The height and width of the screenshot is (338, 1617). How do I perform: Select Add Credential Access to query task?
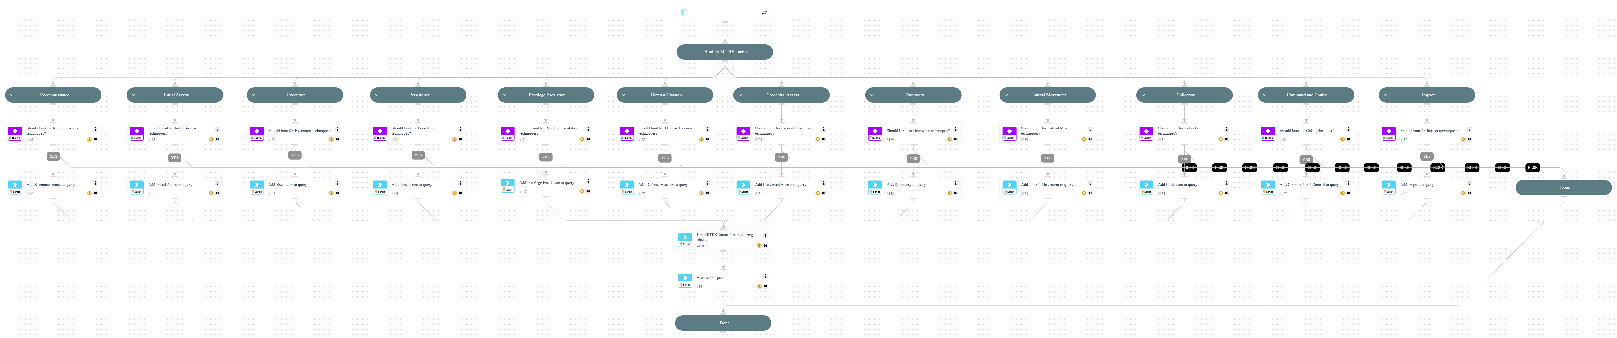782,187
